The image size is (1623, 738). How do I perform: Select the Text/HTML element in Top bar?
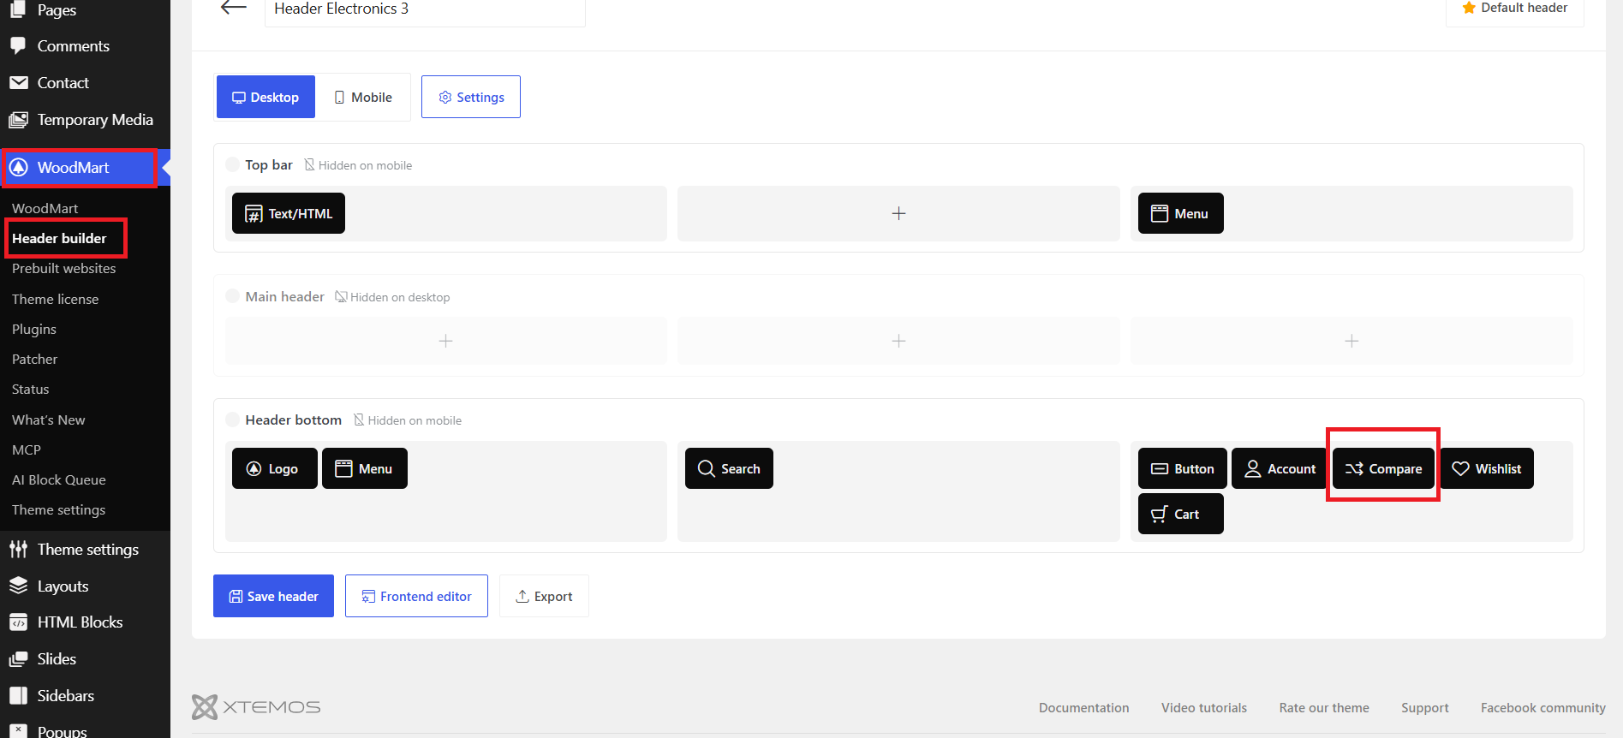coord(289,213)
